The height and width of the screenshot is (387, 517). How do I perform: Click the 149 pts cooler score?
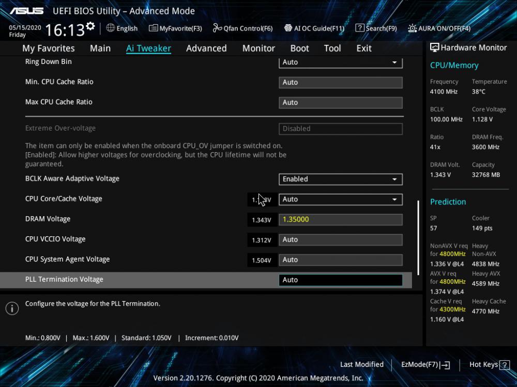(482, 228)
